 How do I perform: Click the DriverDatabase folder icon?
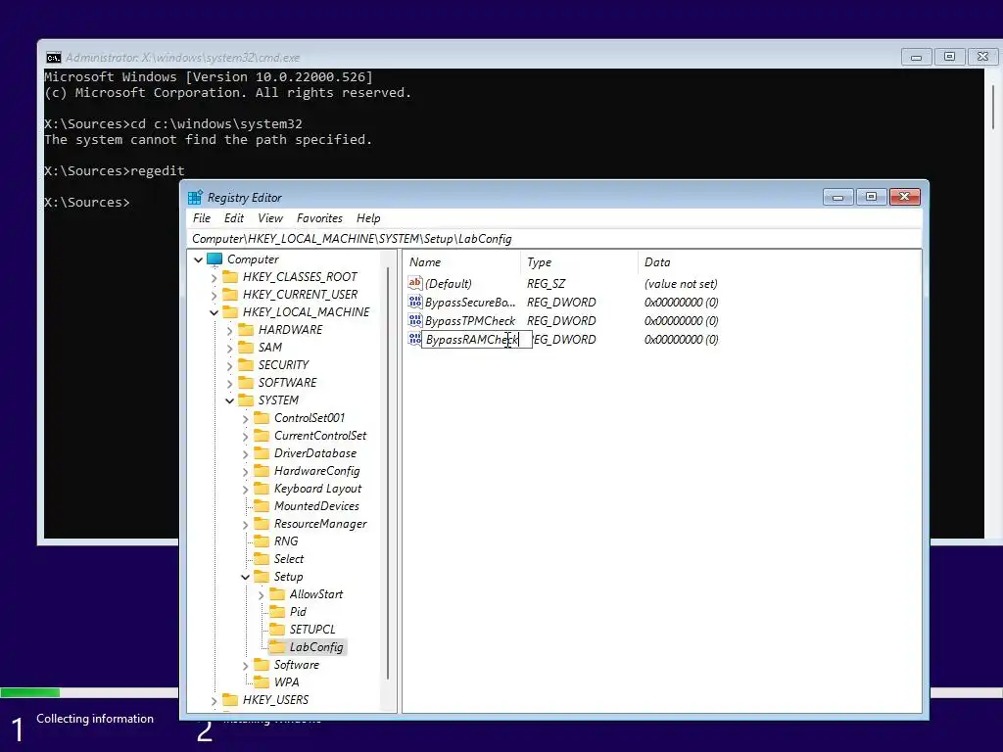[x=262, y=452]
